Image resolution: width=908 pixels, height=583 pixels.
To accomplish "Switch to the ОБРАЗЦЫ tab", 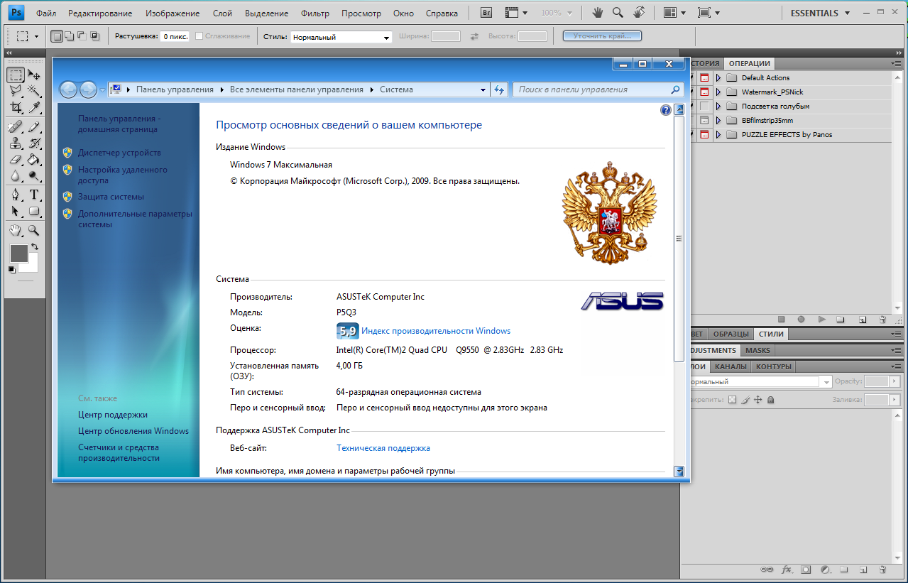I will pos(731,334).
